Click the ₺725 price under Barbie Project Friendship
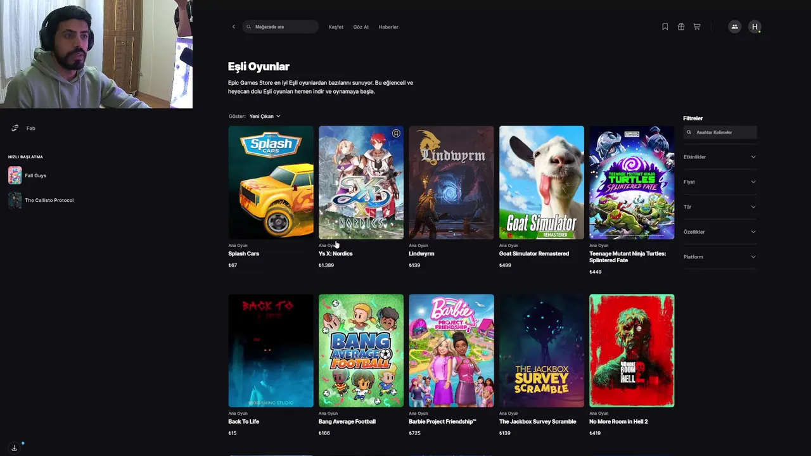The height and width of the screenshot is (456, 811). point(414,433)
